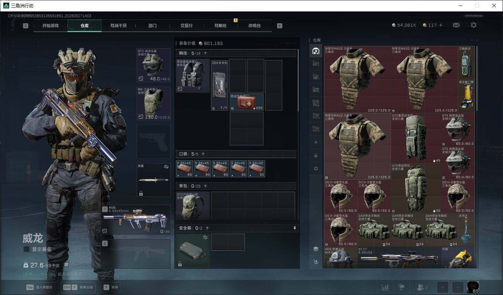This screenshot has height=295, width=503.
Task: Click the warehouse stack layers icon
Action: coord(316,249)
